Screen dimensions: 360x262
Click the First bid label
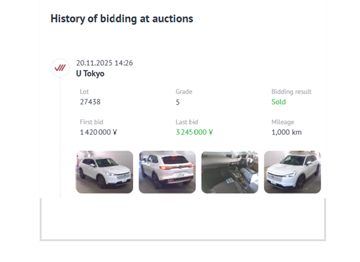pos(91,122)
